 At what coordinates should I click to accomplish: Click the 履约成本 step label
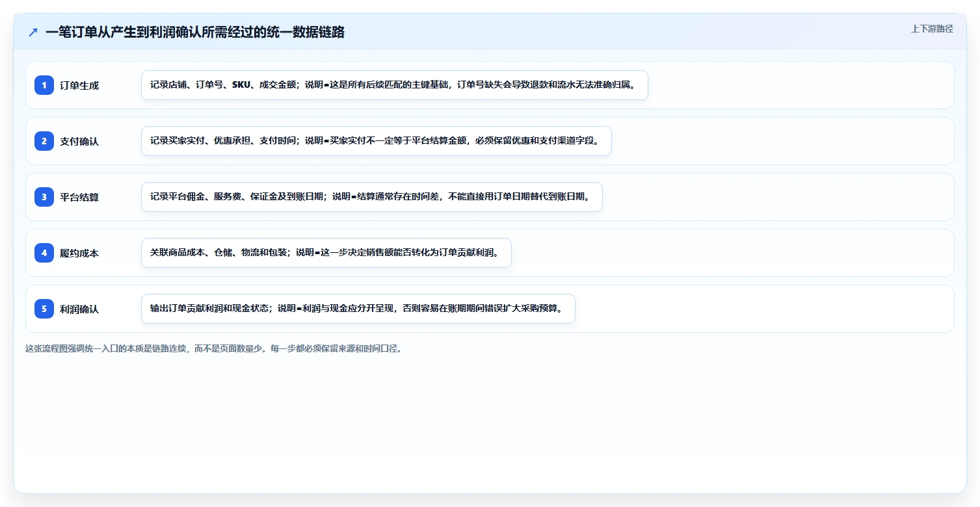point(79,253)
